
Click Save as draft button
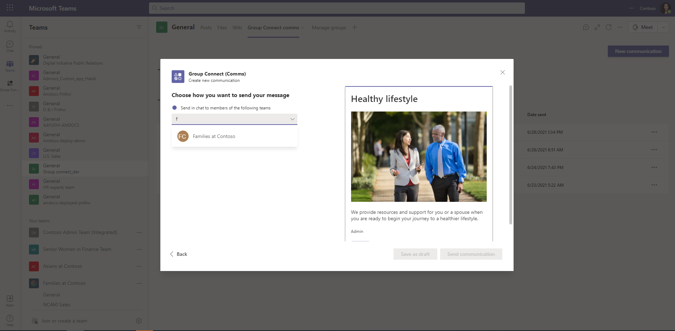pyautogui.click(x=415, y=254)
